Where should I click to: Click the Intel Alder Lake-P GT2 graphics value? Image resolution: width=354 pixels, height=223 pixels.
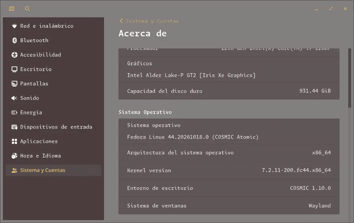coord(191,75)
